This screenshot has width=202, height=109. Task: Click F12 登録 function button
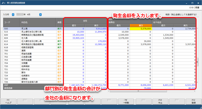point(193,102)
